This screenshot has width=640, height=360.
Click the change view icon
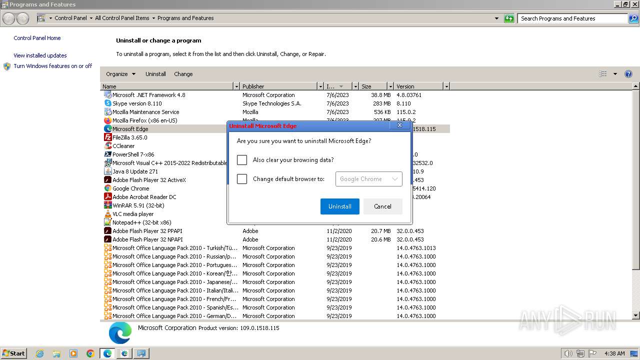coord(603,74)
